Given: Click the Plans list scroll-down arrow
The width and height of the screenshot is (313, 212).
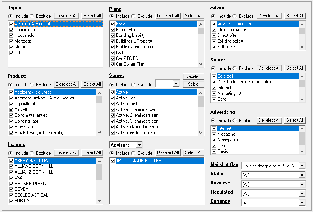Looking at the screenshot, I should [x=200, y=64].
